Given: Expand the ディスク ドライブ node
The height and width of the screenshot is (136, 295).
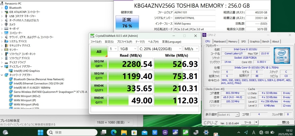Looking at the screenshot, I should [2, 62].
